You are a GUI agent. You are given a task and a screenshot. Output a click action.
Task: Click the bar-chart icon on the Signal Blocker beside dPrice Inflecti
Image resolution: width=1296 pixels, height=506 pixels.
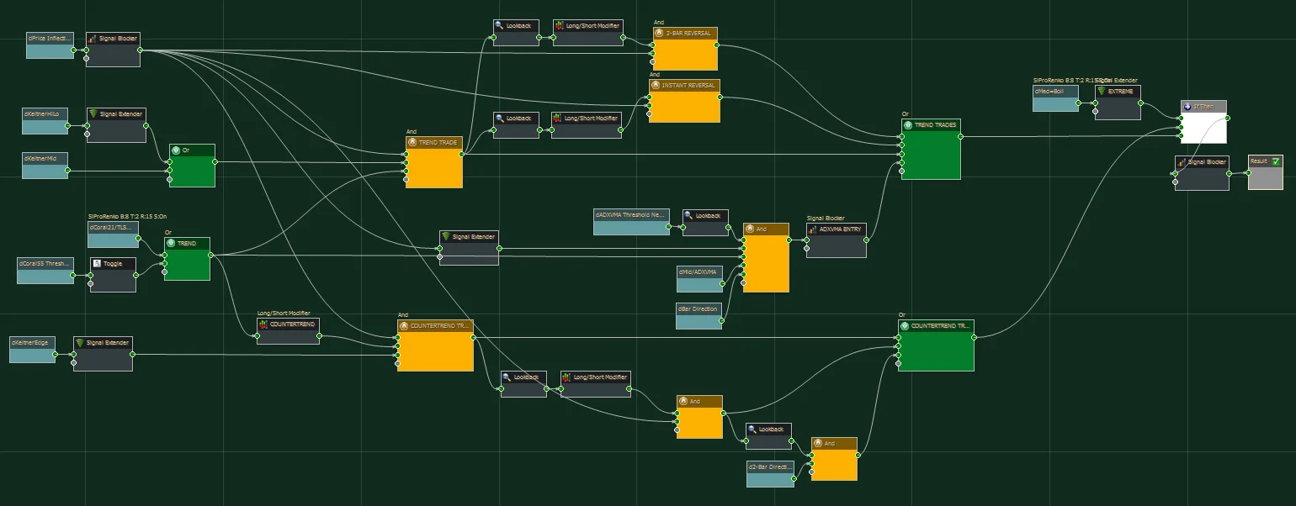93,39
